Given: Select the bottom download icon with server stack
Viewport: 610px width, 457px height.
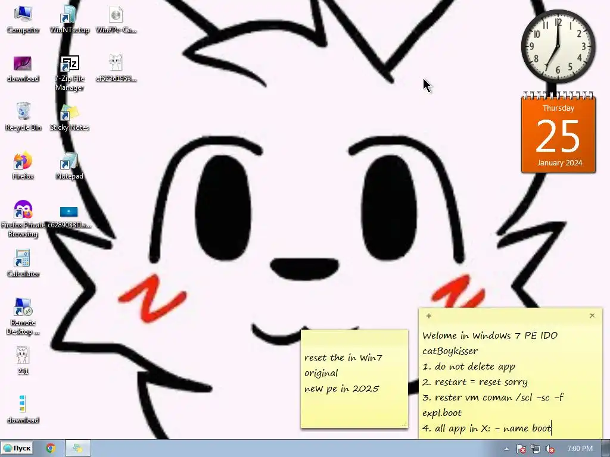Looking at the screenshot, I should click(23, 409).
